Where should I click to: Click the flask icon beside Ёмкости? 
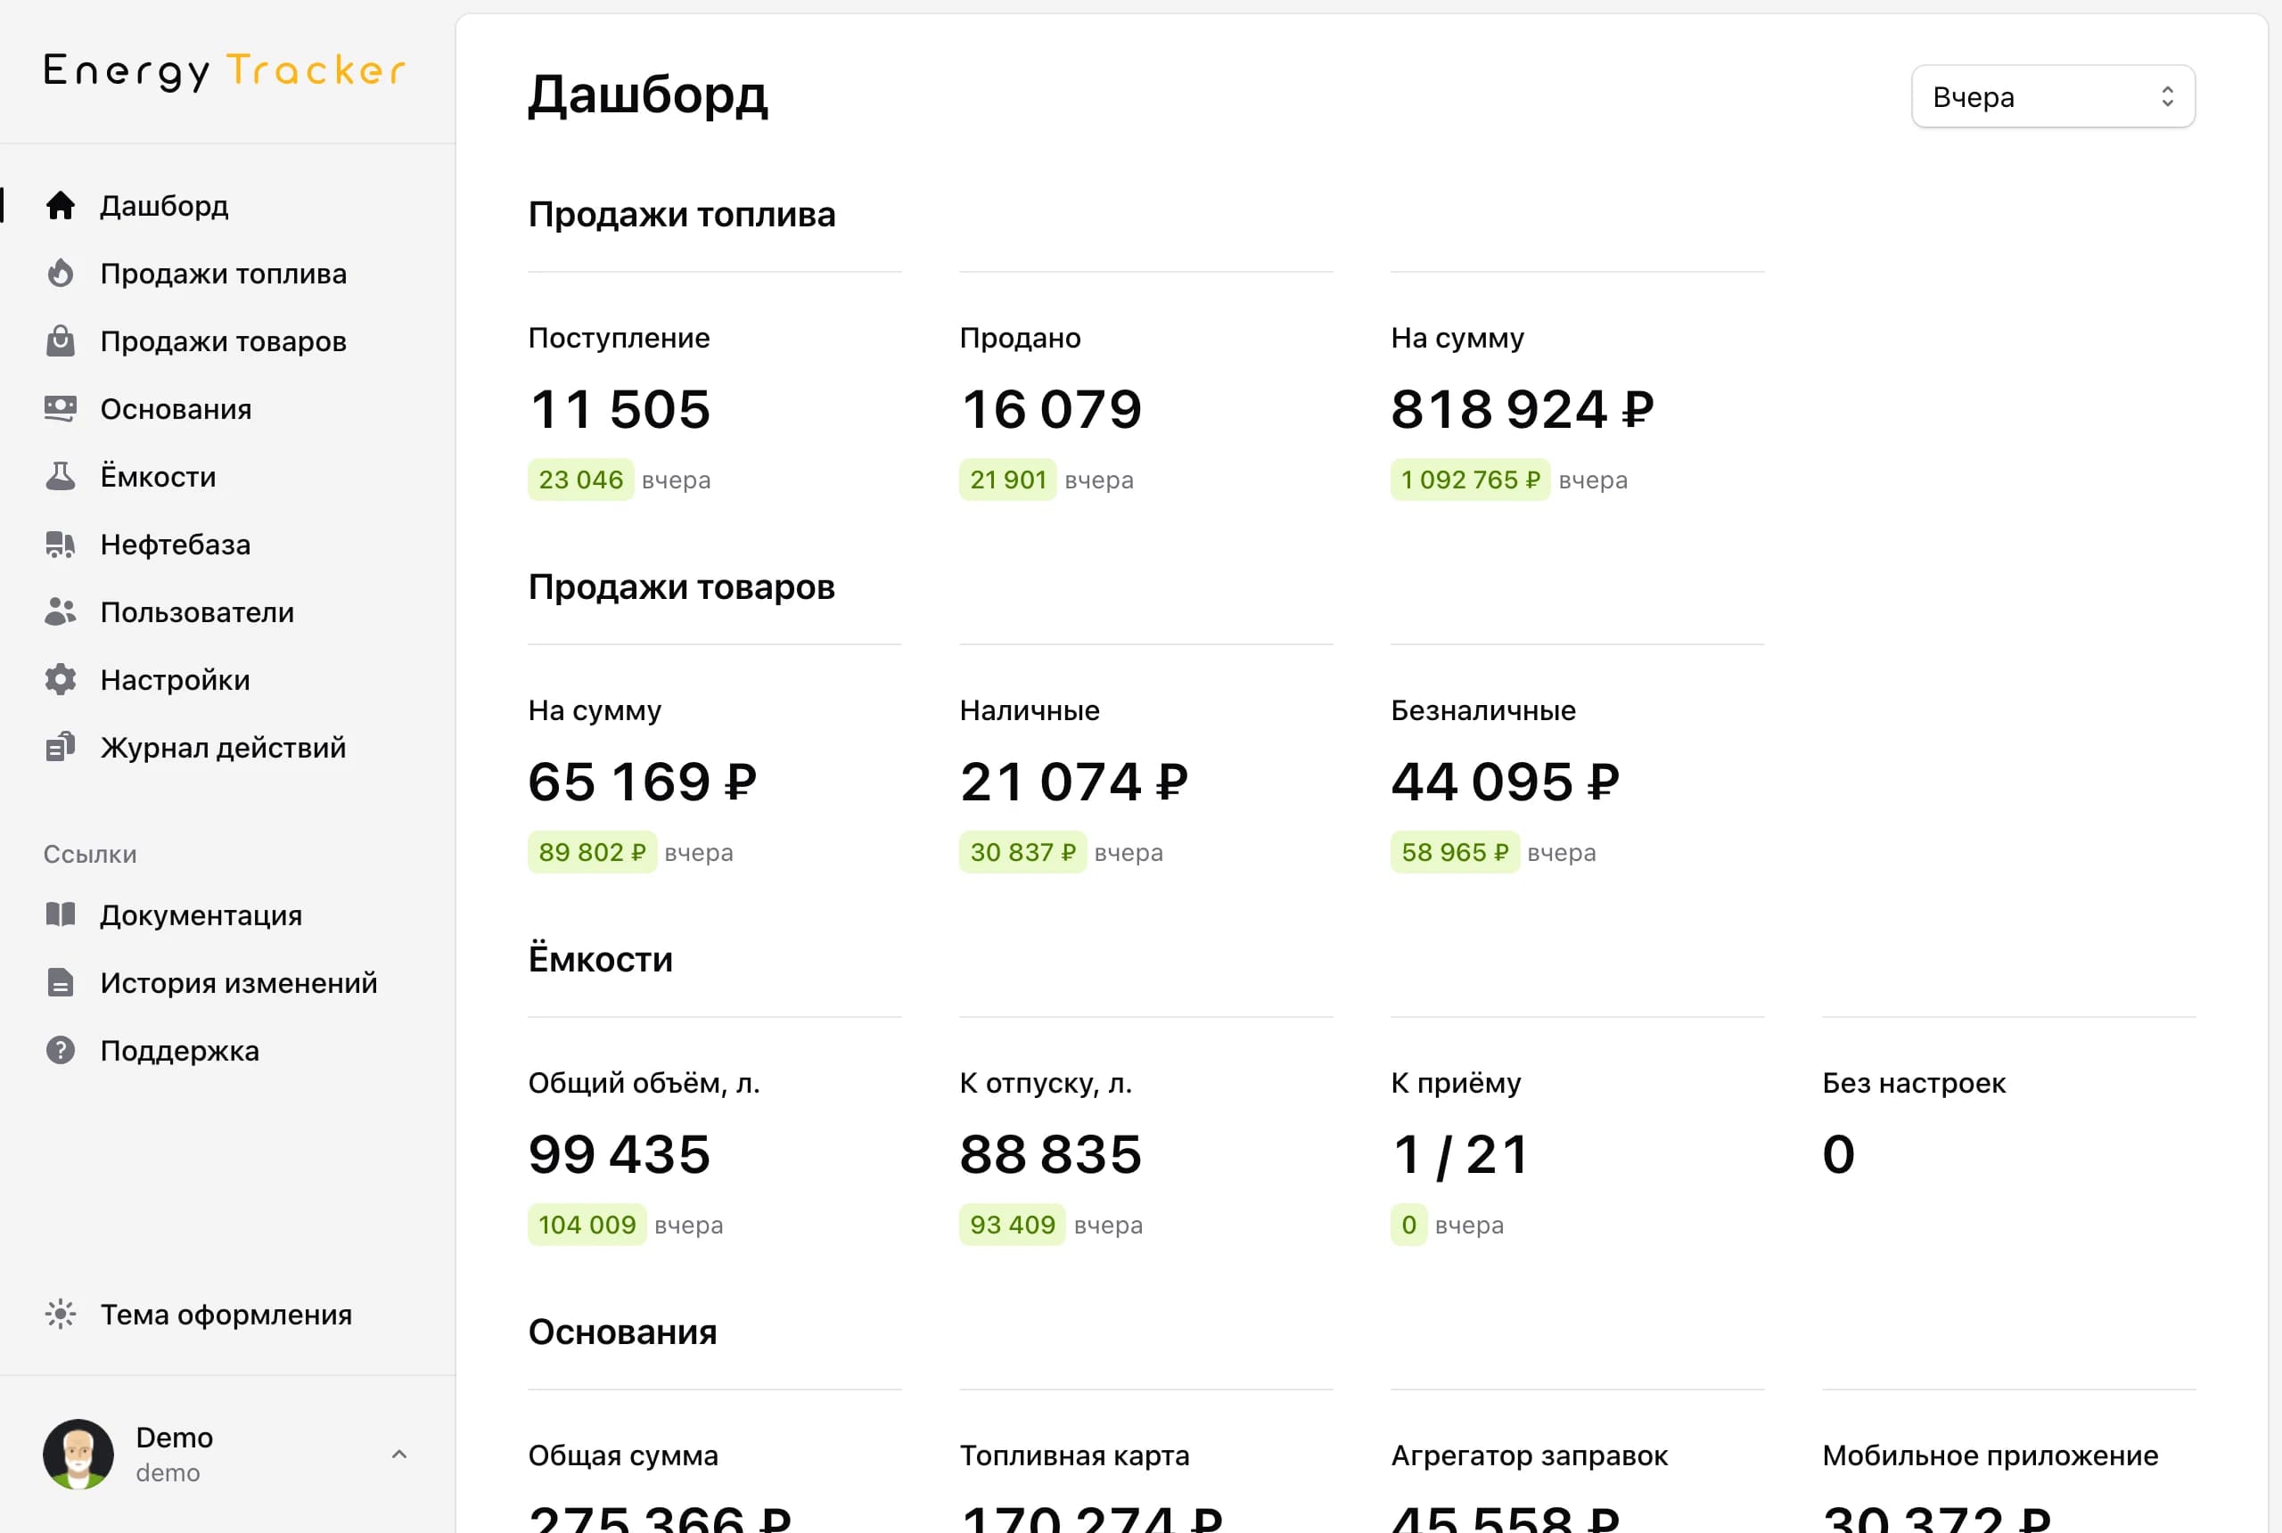pos(61,476)
